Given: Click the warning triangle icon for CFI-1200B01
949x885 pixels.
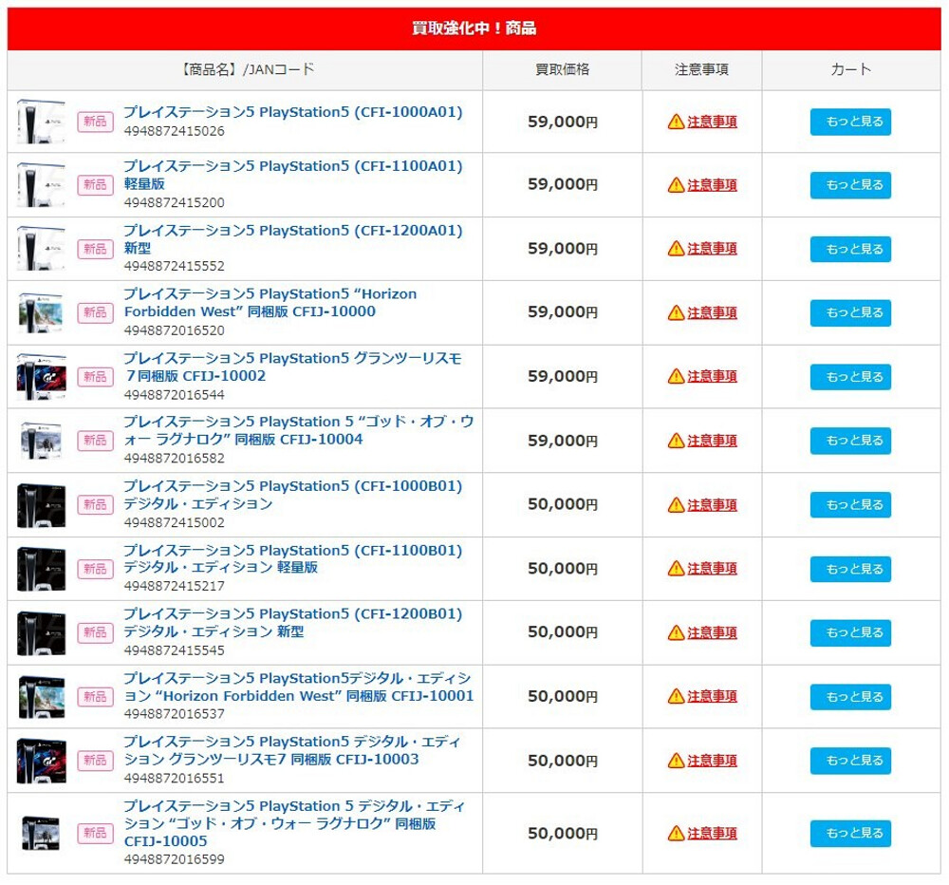Looking at the screenshot, I should [676, 632].
